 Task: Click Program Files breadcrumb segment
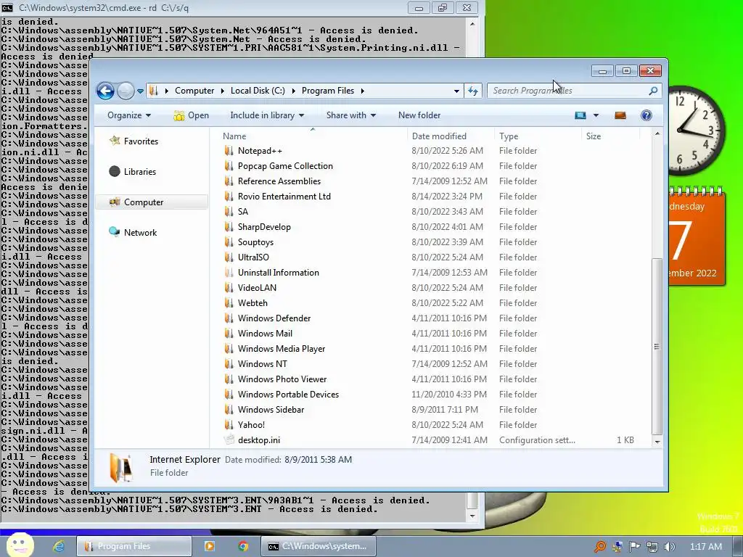point(328,91)
